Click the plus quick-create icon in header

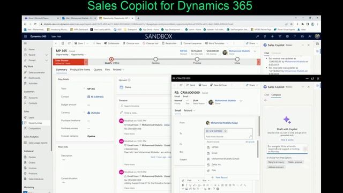click(272, 36)
